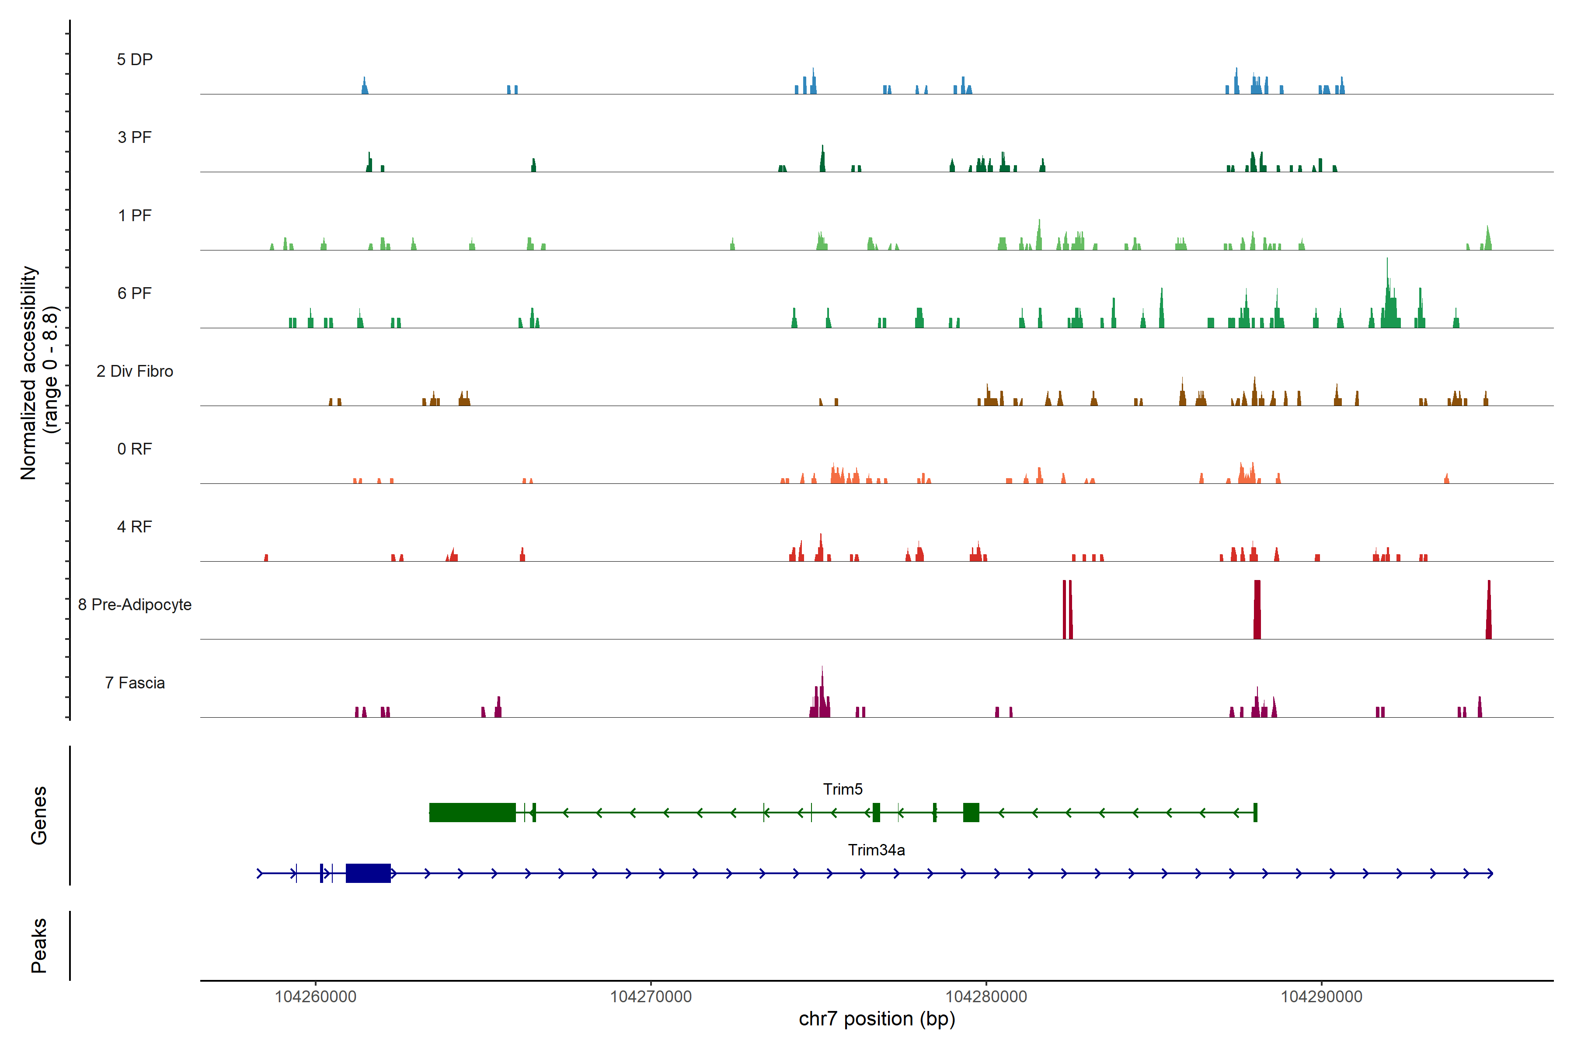
Task: Click the 104290000 axis tick label
Action: [x=1321, y=997]
